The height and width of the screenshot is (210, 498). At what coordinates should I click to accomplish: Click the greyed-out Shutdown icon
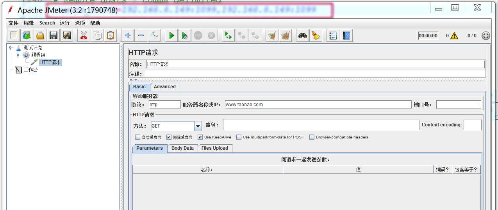click(x=211, y=36)
